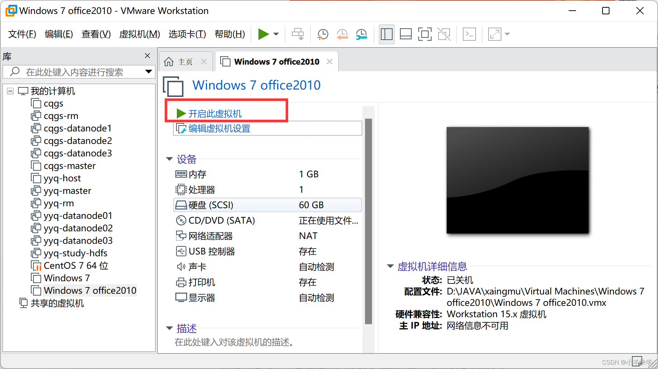Expand the power options dropdown arrow
Image resolution: width=658 pixels, height=369 pixels.
(276, 34)
